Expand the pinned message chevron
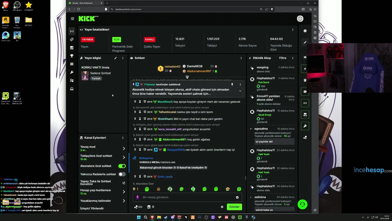392x221 pixels. 240,91
